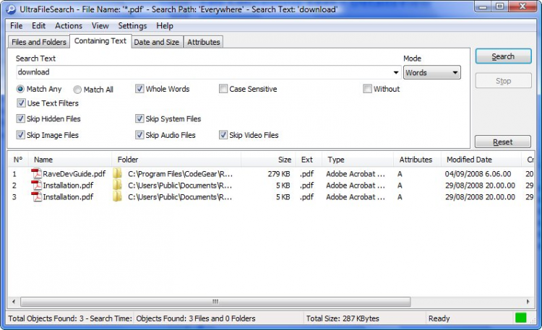Uncheck Skip Video Files
This screenshot has width=542, height=330.
pos(223,135)
